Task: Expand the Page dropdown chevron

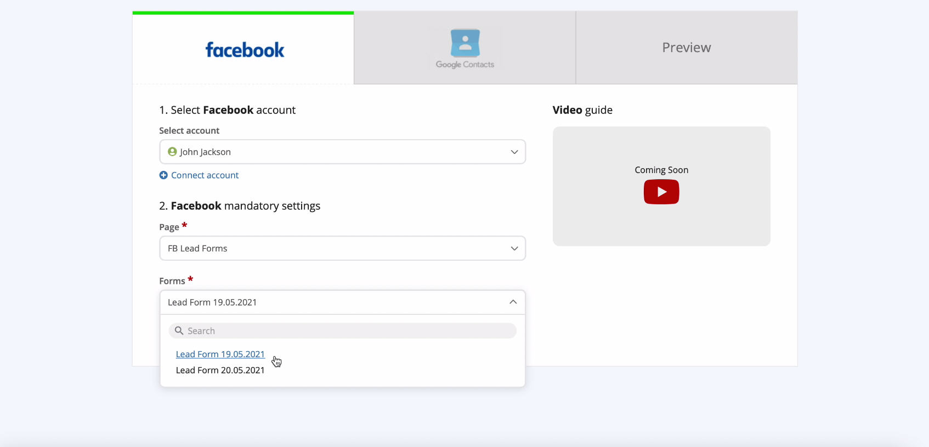Action: coord(514,248)
